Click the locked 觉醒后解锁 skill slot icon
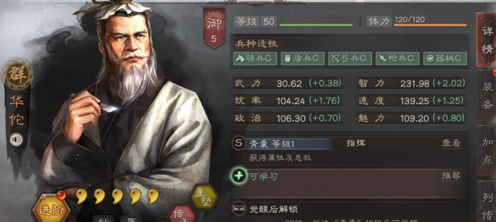 239,209
